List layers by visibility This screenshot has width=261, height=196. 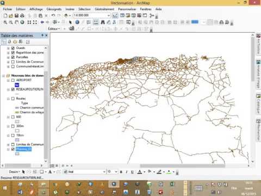pos(15,42)
